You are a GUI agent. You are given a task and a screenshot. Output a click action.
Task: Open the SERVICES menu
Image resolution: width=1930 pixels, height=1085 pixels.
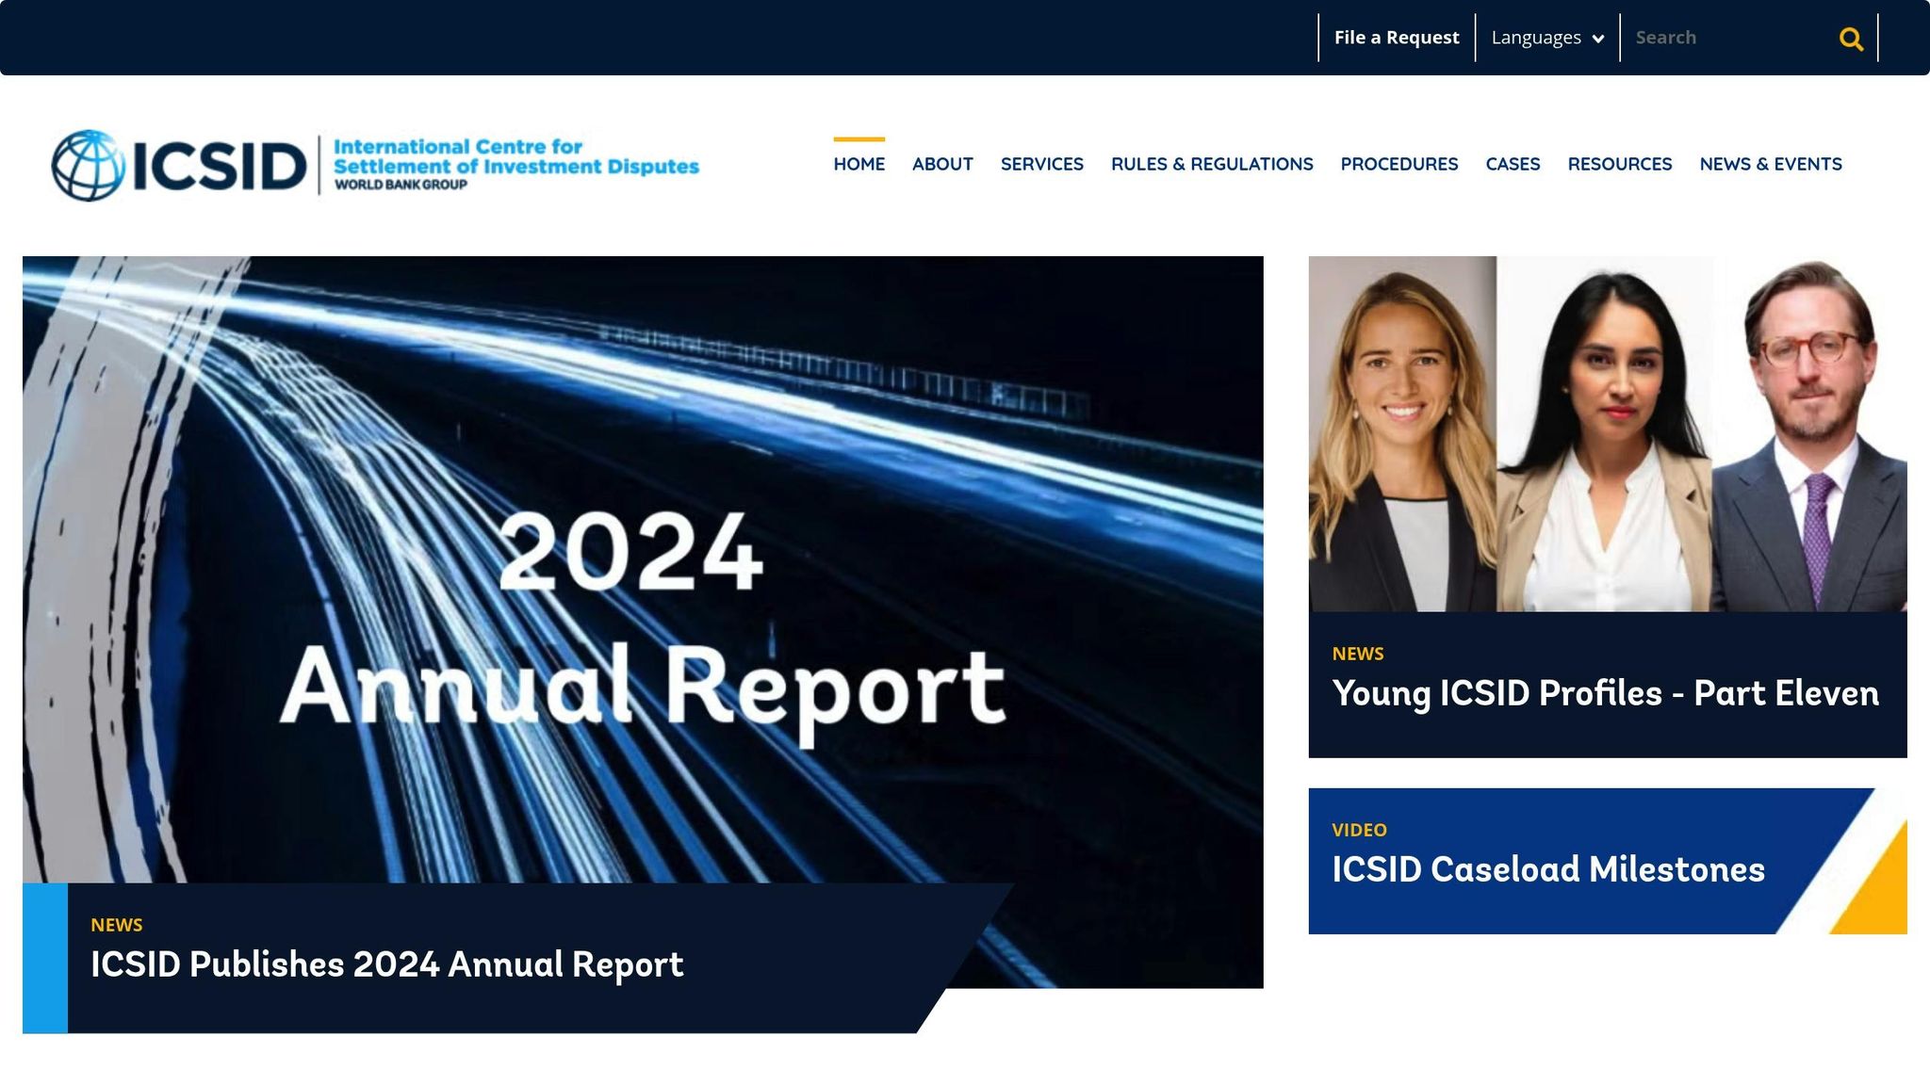pyautogui.click(x=1042, y=164)
